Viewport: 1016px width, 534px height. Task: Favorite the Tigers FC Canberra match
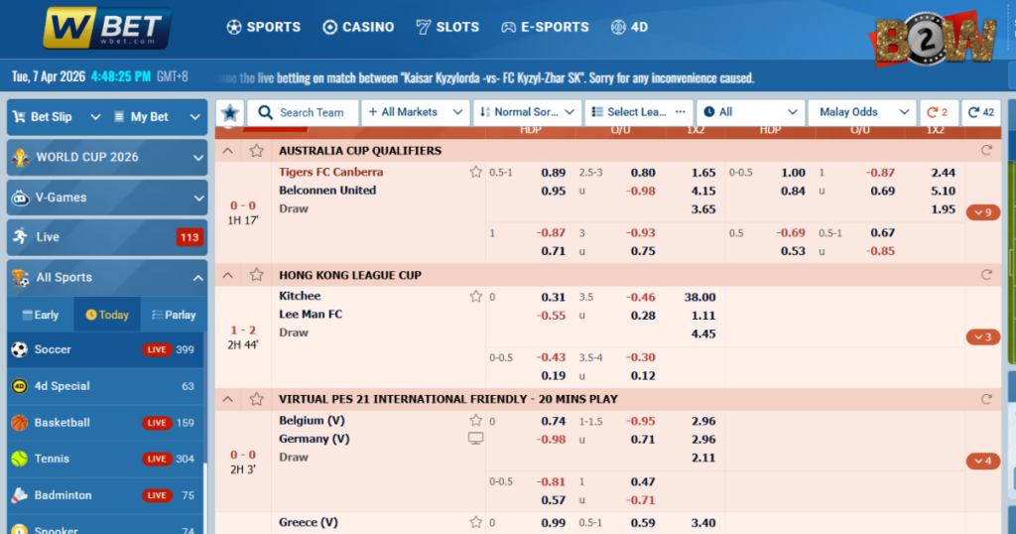(x=475, y=172)
